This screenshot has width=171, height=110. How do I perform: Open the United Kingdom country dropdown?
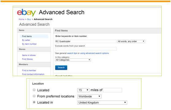(102, 103)
